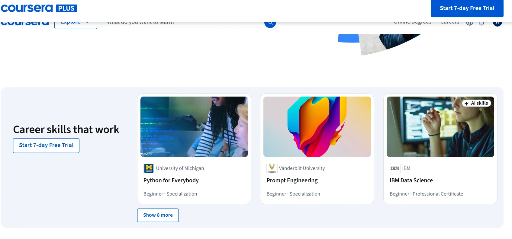Open IBM Data Science title

(x=411, y=180)
